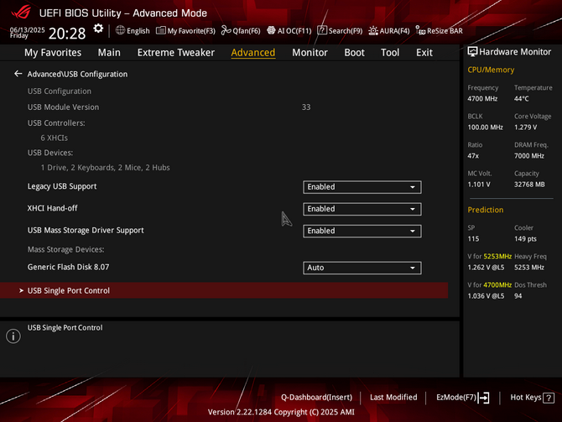Screen dimensions: 562x422
Task: Open date and time settings gear
Action: 98,29
